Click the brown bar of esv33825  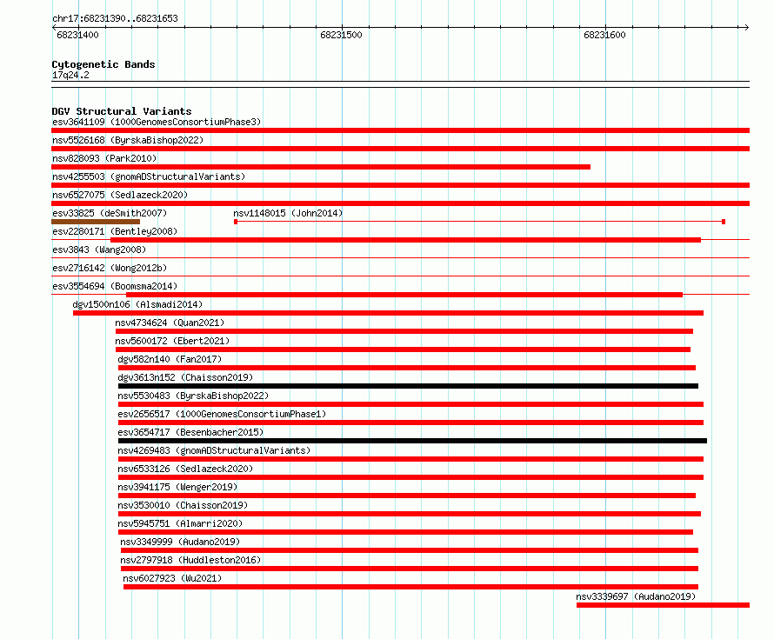pyautogui.click(x=96, y=222)
